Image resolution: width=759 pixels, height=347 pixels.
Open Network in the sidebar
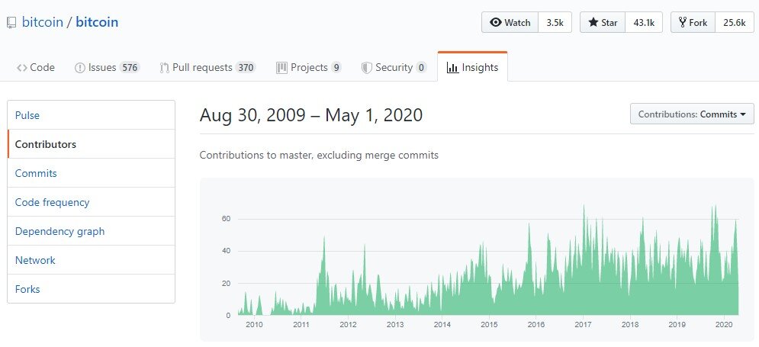point(91,260)
